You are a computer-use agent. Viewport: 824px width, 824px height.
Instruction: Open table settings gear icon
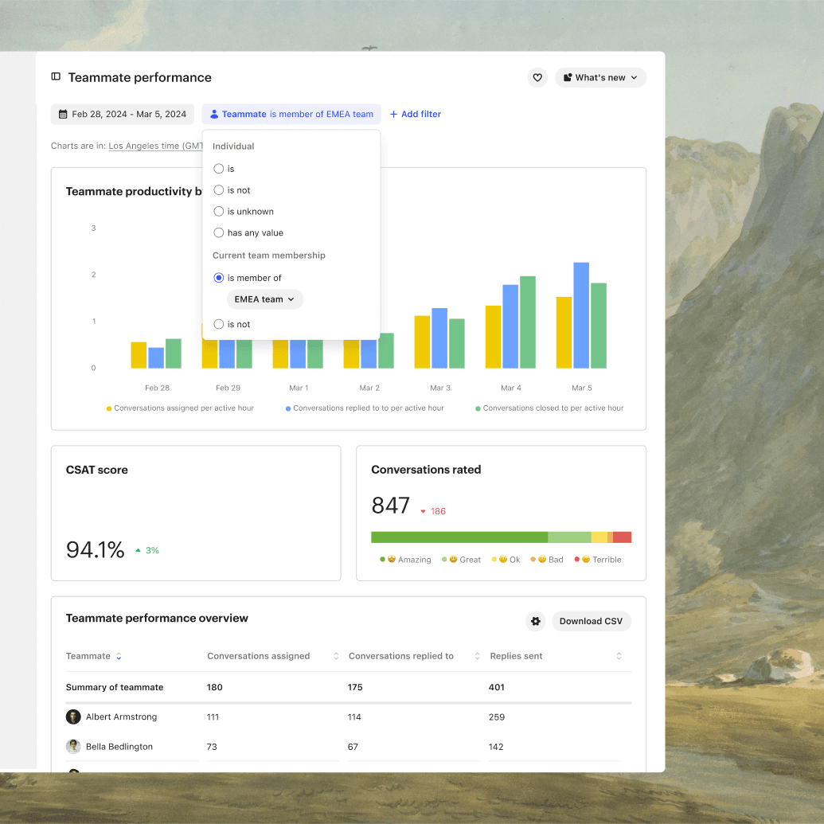tap(536, 621)
